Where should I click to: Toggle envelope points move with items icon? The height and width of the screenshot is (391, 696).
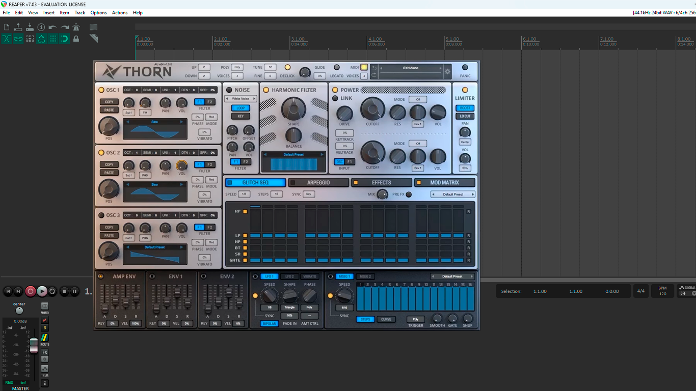tap(41, 39)
